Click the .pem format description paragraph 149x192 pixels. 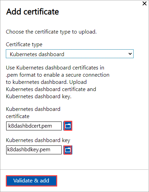click(x=58, y=82)
